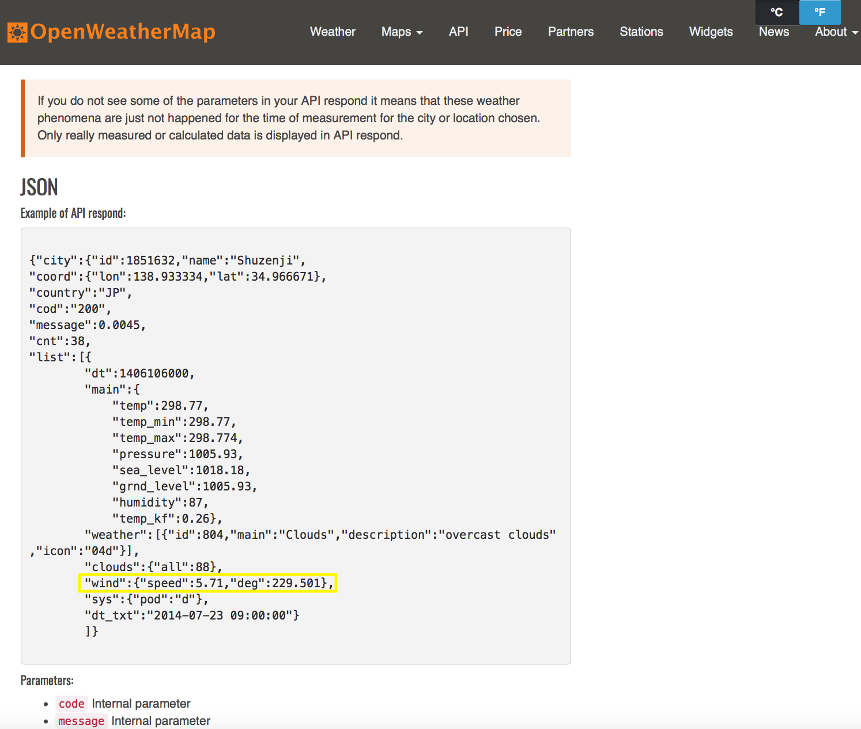This screenshot has width=861, height=729.
Task: Click the Parameters: heading
Action: [47, 681]
